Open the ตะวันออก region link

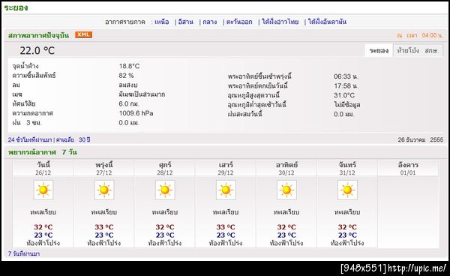(239, 22)
